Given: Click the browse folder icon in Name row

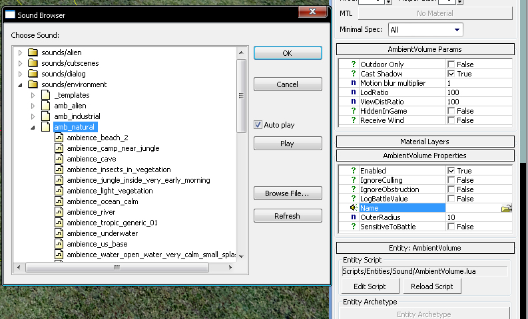Looking at the screenshot, I should [x=507, y=208].
